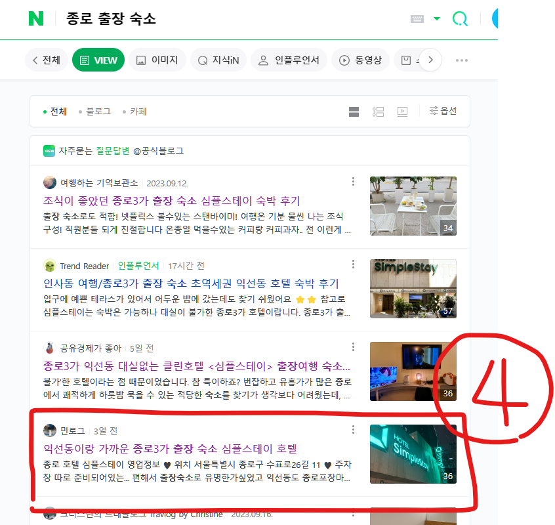
Task: Open the 여행하는 기억보관소 blog name
Action: (x=99, y=183)
